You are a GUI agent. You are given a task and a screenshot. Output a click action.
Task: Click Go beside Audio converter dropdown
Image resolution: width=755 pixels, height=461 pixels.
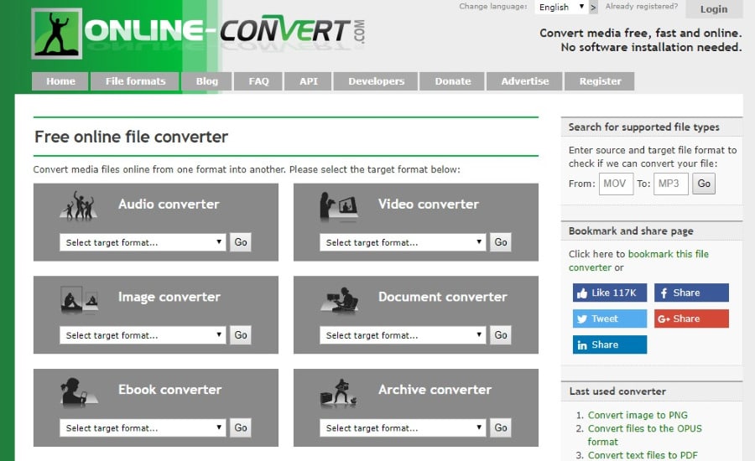(x=240, y=242)
